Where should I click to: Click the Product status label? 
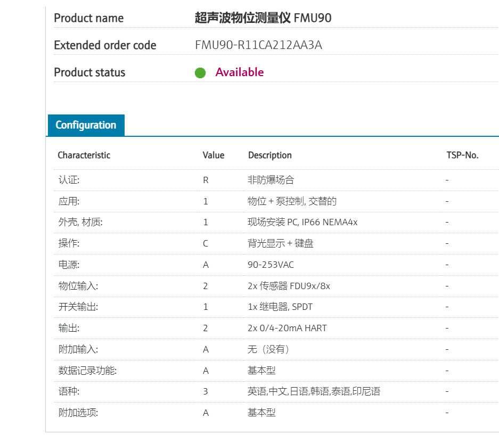89,72
